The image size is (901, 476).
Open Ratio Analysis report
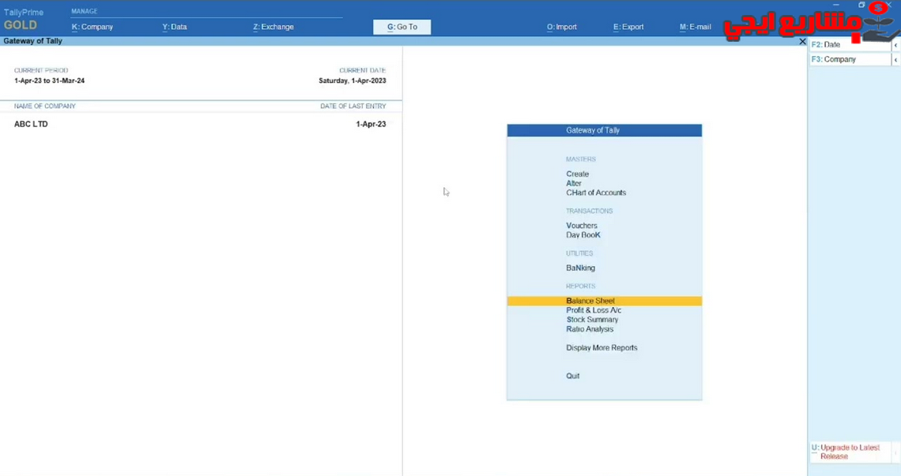[x=590, y=329]
